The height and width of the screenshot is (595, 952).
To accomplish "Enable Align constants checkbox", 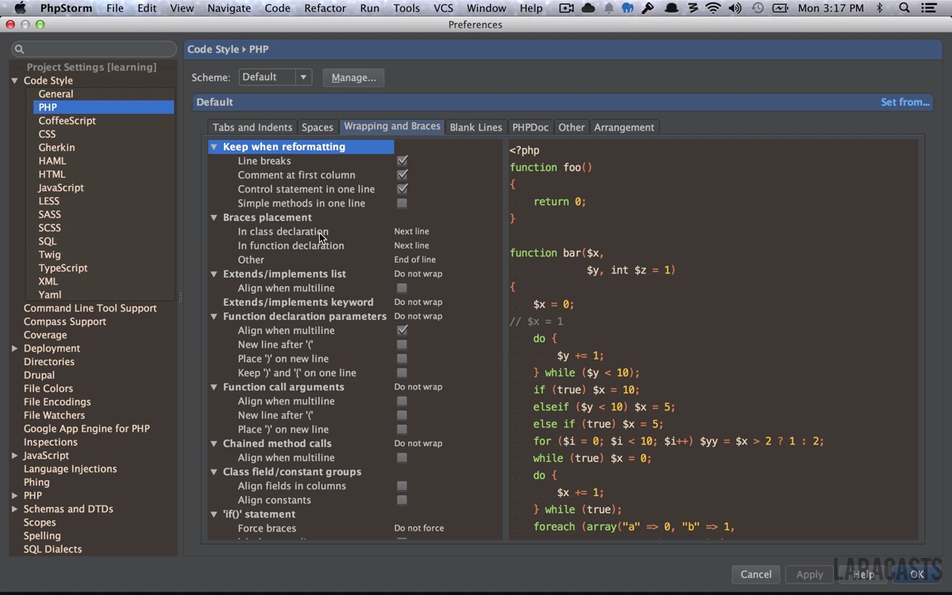I will [x=402, y=500].
